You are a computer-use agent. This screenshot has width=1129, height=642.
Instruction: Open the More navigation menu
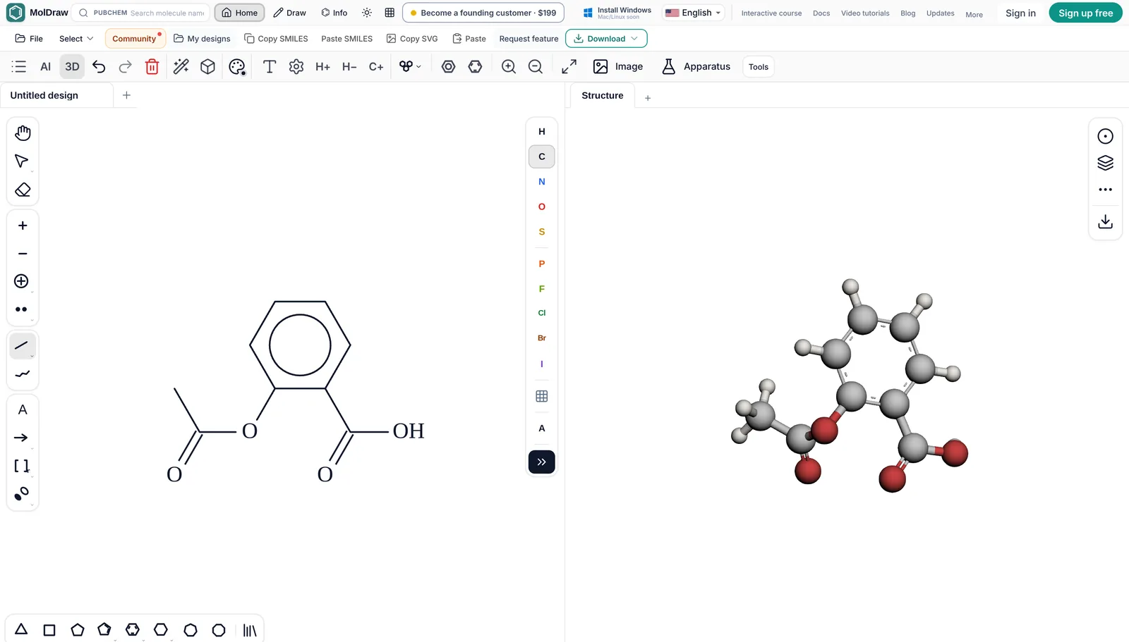(x=974, y=14)
